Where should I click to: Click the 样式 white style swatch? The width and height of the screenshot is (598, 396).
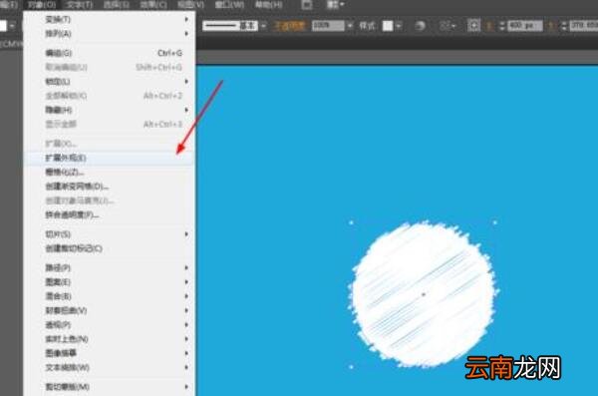tap(388, 26)
